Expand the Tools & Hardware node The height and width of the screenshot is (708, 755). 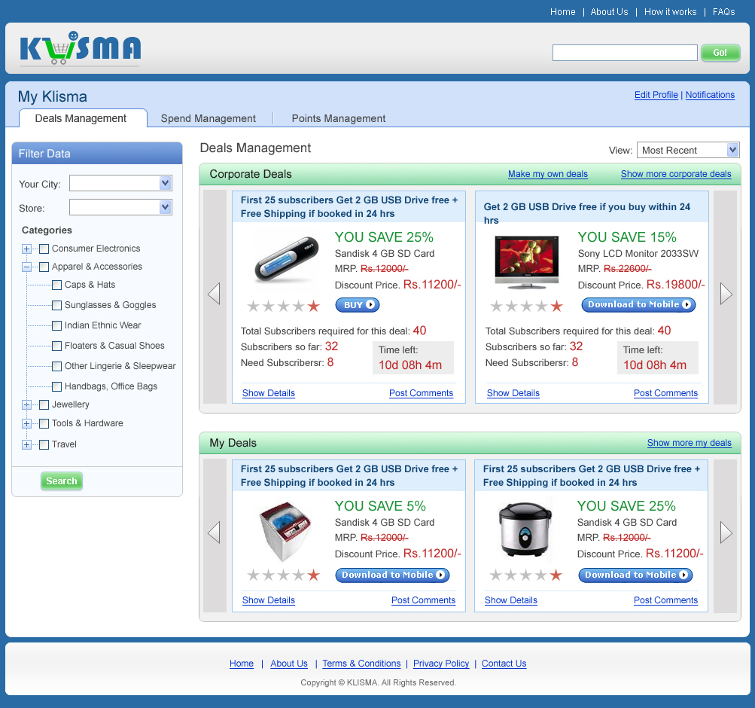(x=27, y=424)
